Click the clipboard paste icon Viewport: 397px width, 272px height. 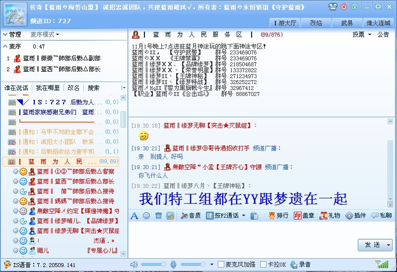pos(254,216)
